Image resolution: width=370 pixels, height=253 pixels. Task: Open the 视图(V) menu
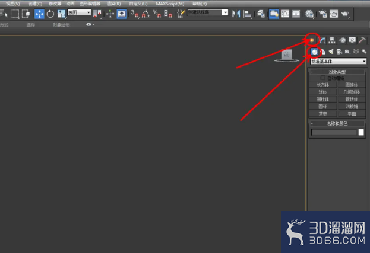click(12, 4)
